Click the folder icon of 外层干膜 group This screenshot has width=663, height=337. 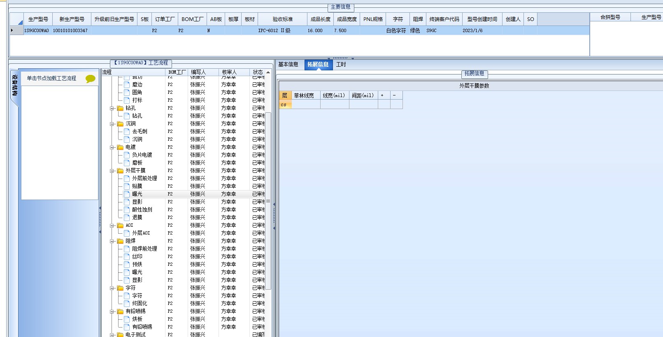point(121,171)
